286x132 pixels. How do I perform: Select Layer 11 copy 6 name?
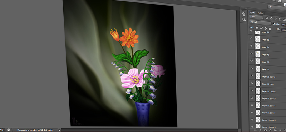pyautogui.click(x=269, y=106)
